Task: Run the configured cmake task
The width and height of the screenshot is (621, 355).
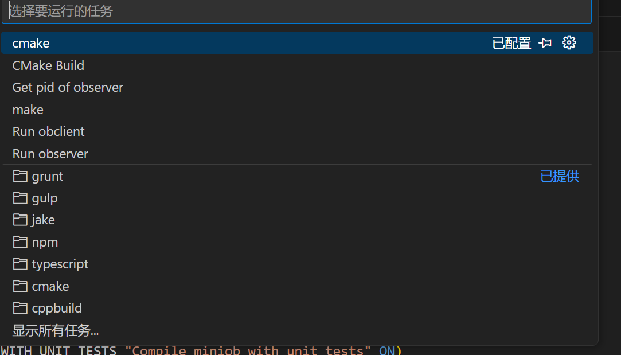Action: (x=31, y=43)
